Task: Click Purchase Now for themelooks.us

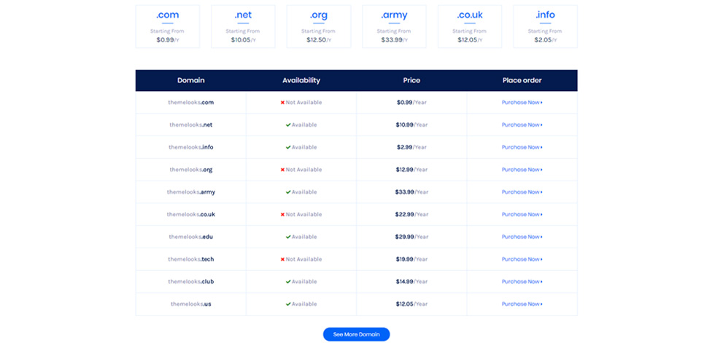Action: 522,304
